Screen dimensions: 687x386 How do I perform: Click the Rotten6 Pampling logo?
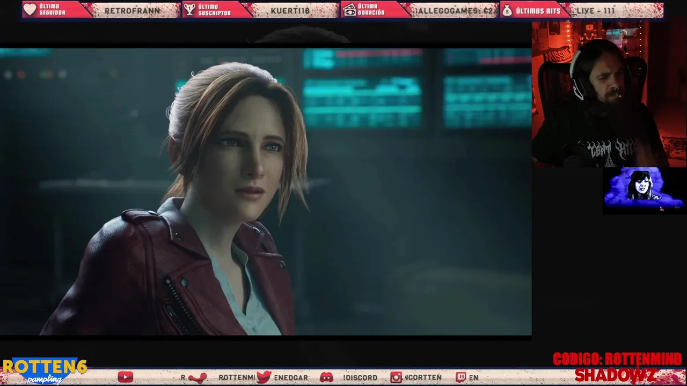coord(44,371)
